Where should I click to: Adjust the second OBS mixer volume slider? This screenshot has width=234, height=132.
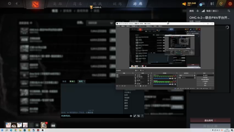click(x=162, y=84)
